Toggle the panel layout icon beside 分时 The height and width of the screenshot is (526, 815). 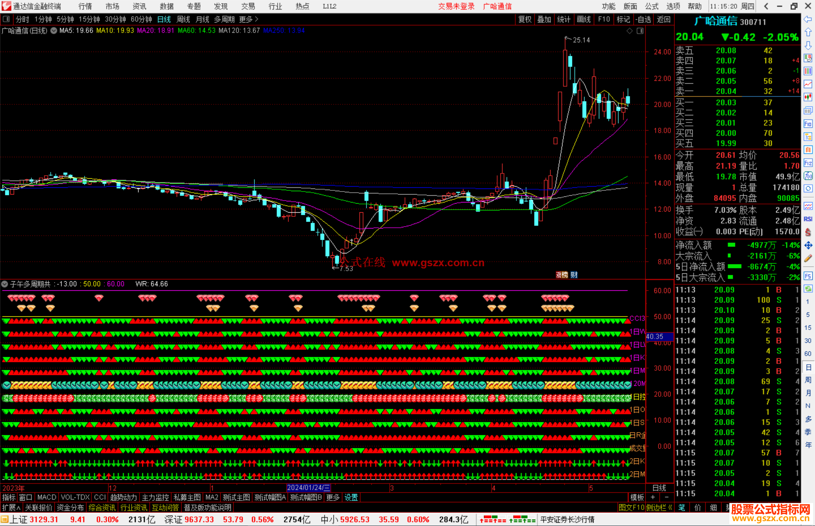6,19
